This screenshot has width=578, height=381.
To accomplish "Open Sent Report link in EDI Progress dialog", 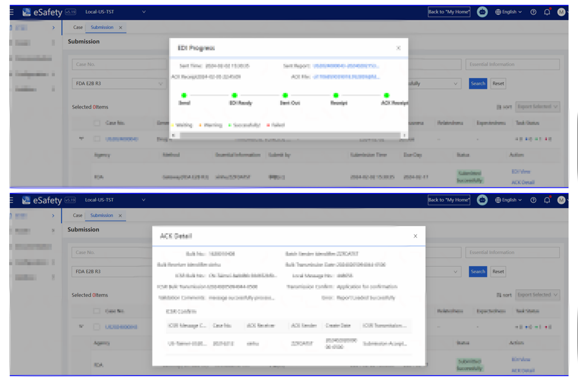I will click(x=346, y=66).
